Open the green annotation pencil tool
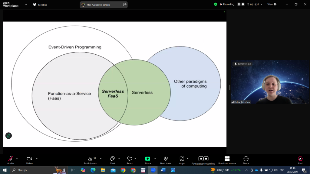The width and height of the screenshot is (310, 174). 8,136
